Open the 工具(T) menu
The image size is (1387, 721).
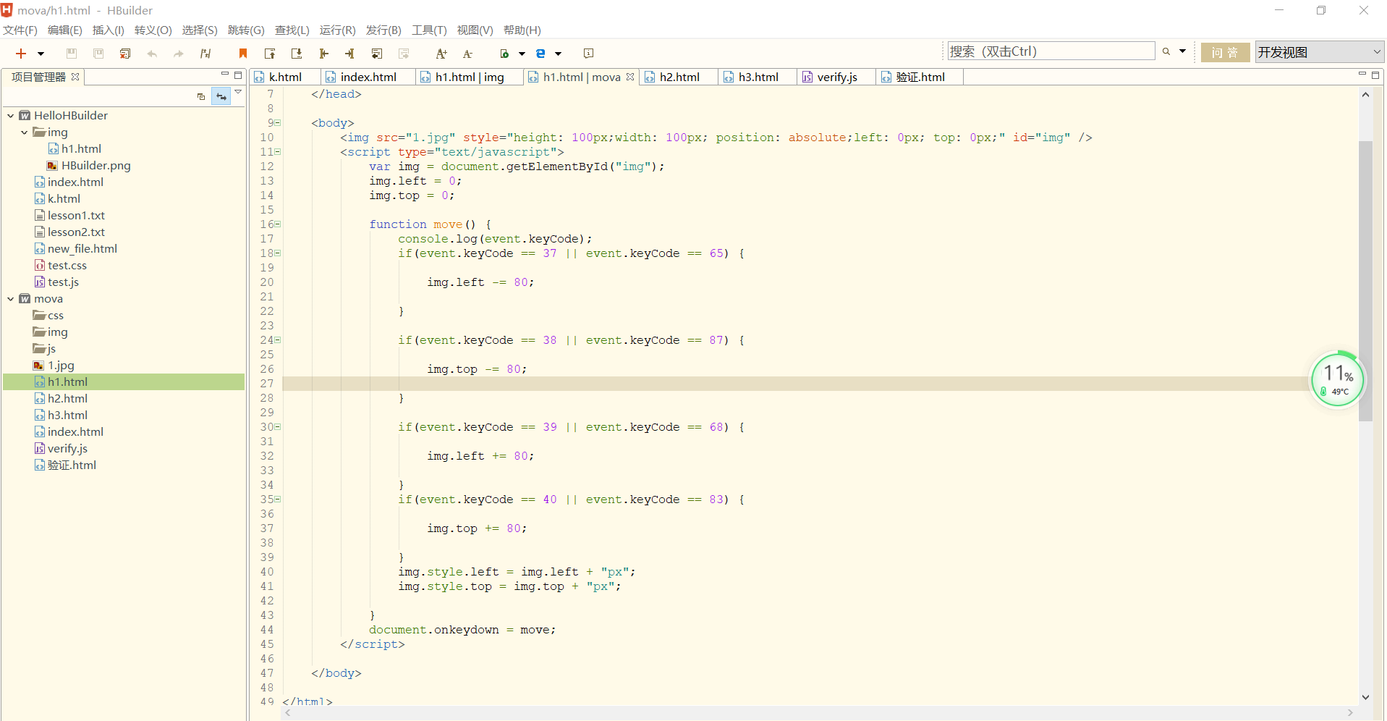(x=428, y=30)
